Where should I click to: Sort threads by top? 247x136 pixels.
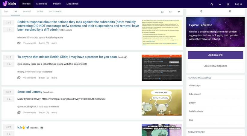coord(6,11)
